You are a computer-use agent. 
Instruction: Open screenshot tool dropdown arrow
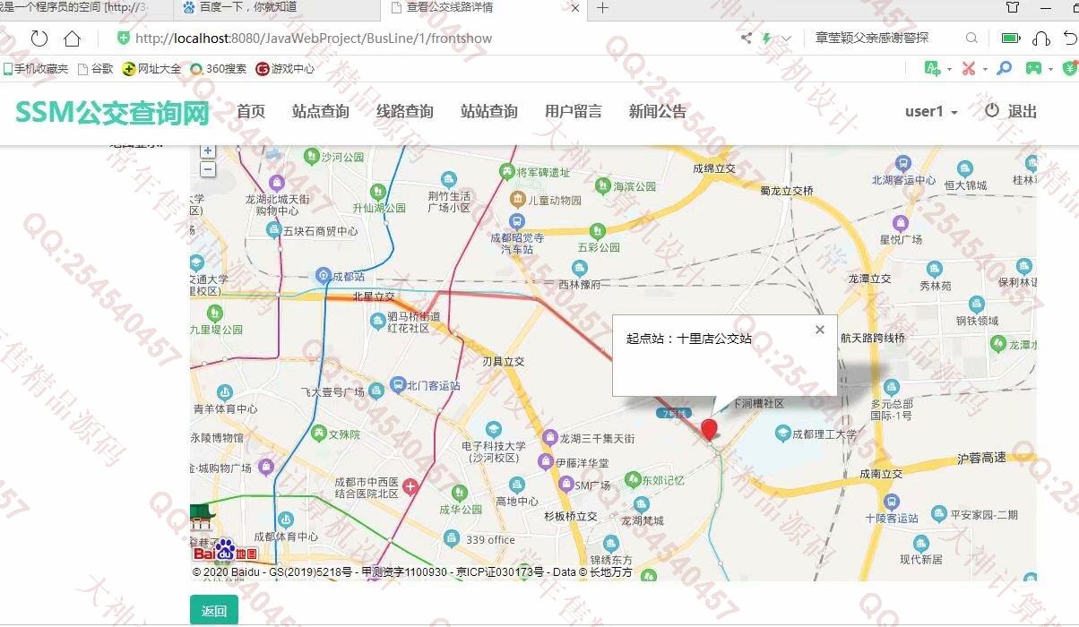coord(985,69)
